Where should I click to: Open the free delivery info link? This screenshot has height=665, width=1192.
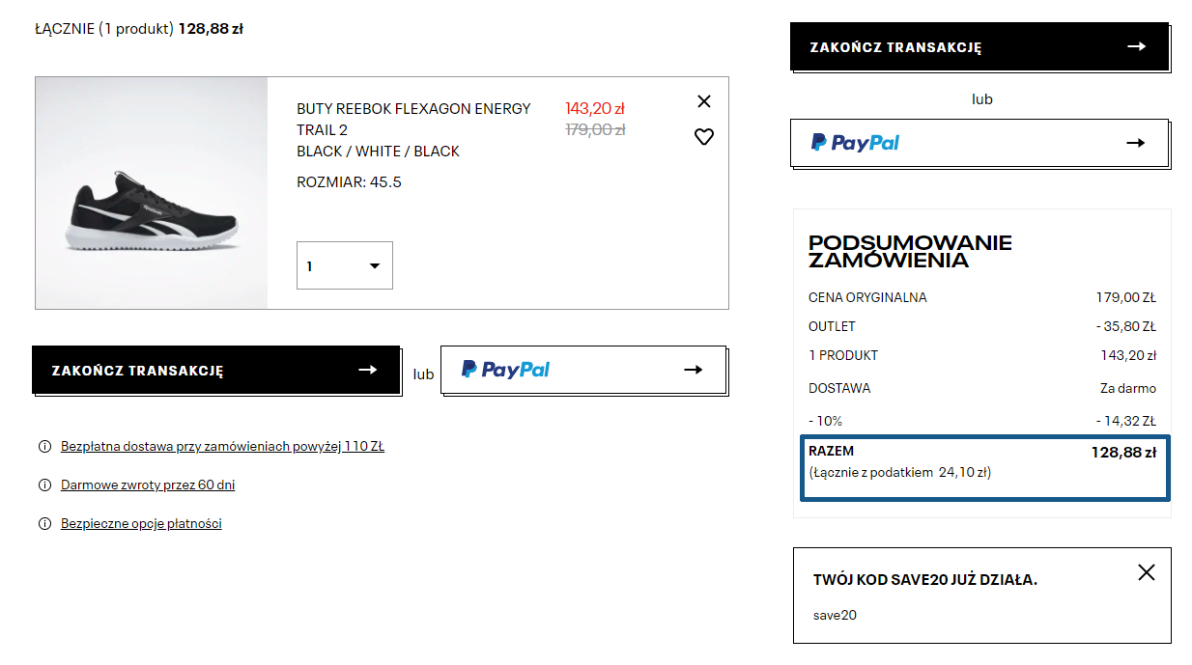coord(222,447)
